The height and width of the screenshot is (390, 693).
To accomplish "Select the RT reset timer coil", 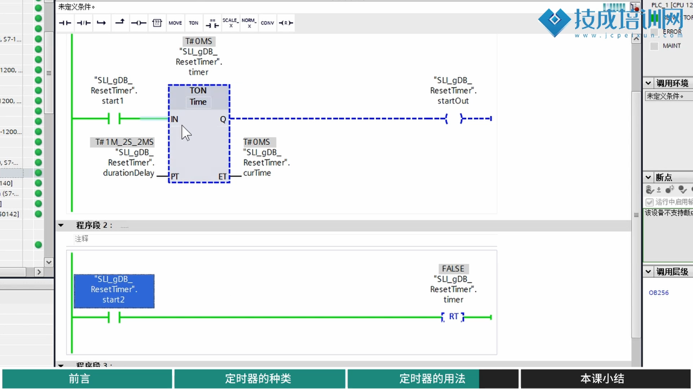I will pos(454,317).
